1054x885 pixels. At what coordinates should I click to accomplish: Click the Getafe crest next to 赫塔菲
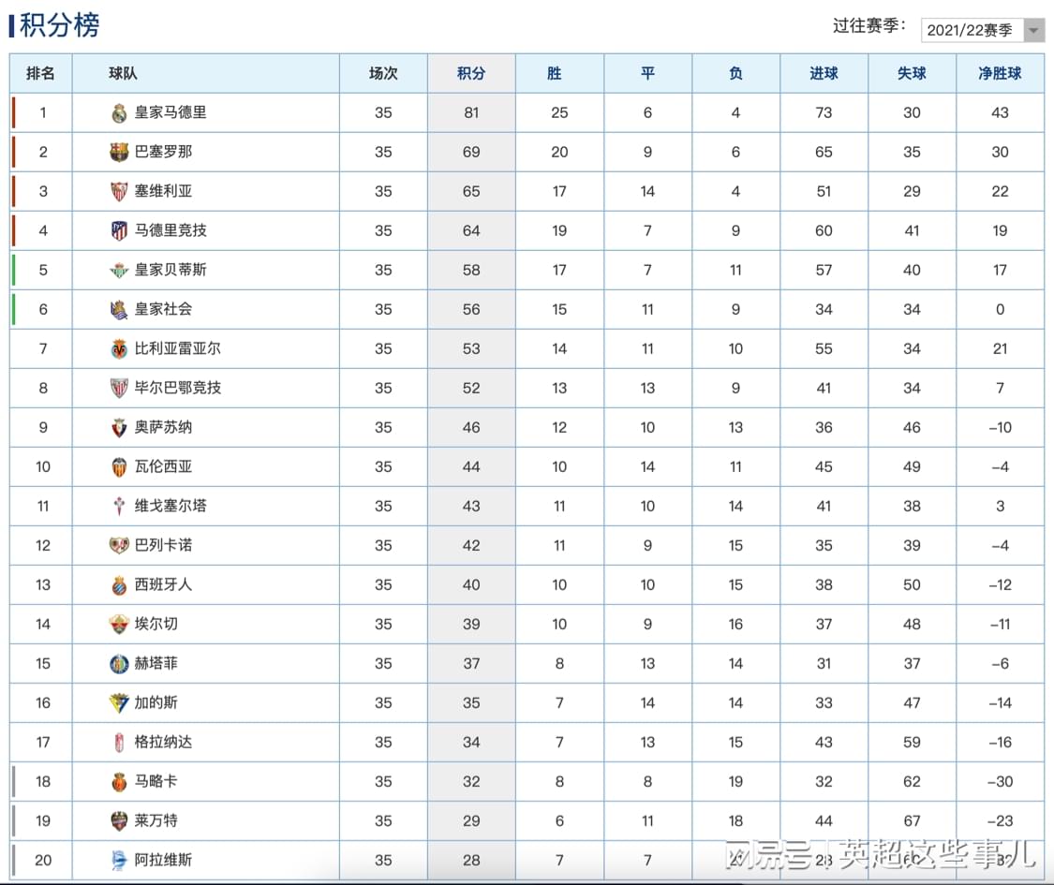pos(119,664)
